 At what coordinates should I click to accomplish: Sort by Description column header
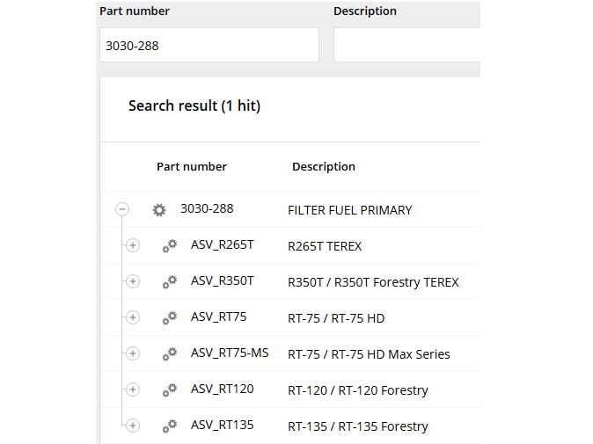(324, 166)
